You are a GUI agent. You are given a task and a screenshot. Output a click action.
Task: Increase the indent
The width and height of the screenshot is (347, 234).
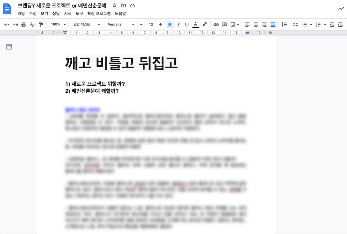[340, 24]
